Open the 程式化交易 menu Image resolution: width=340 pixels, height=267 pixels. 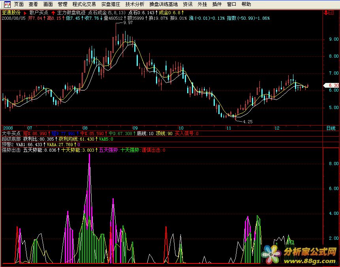tap(84, 4)
